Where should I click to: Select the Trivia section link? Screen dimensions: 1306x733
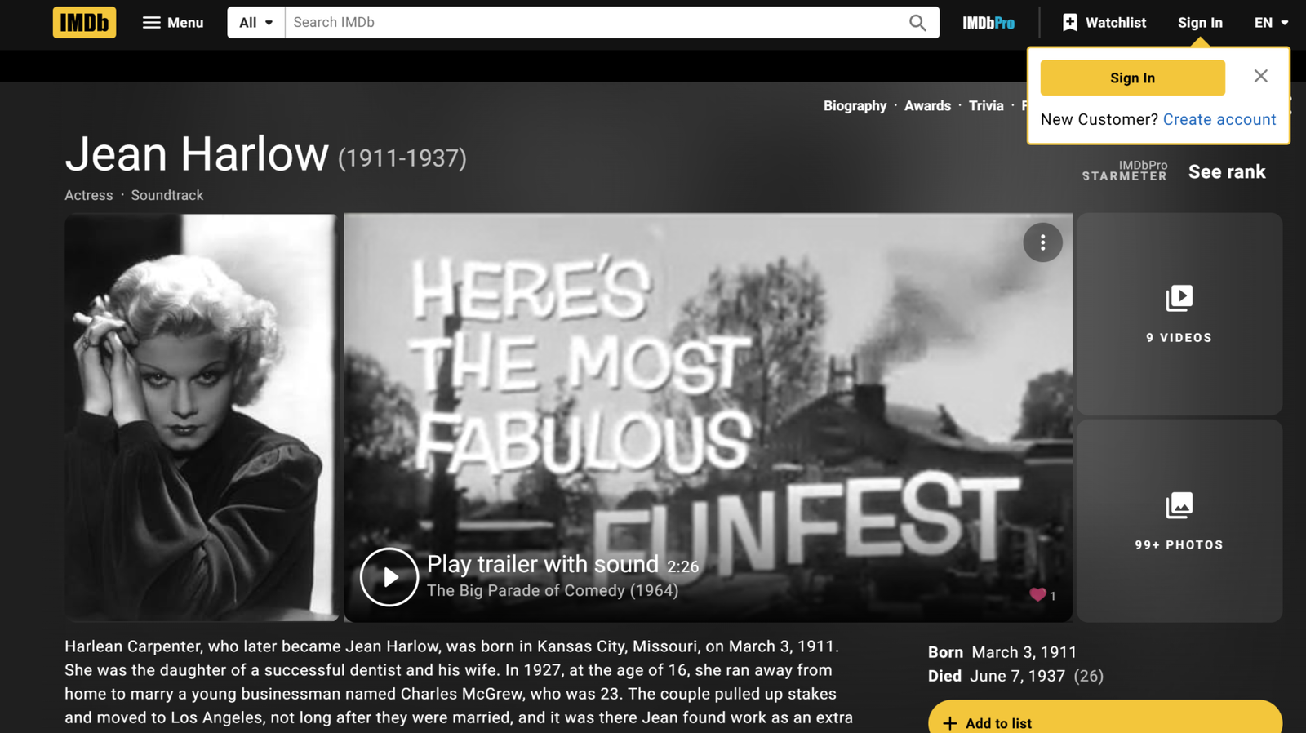pyautogui.click(x=986, y=106)
